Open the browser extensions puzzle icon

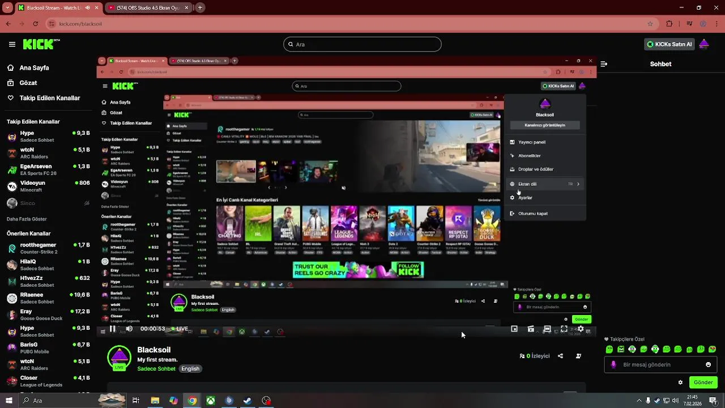pos(669,24)
